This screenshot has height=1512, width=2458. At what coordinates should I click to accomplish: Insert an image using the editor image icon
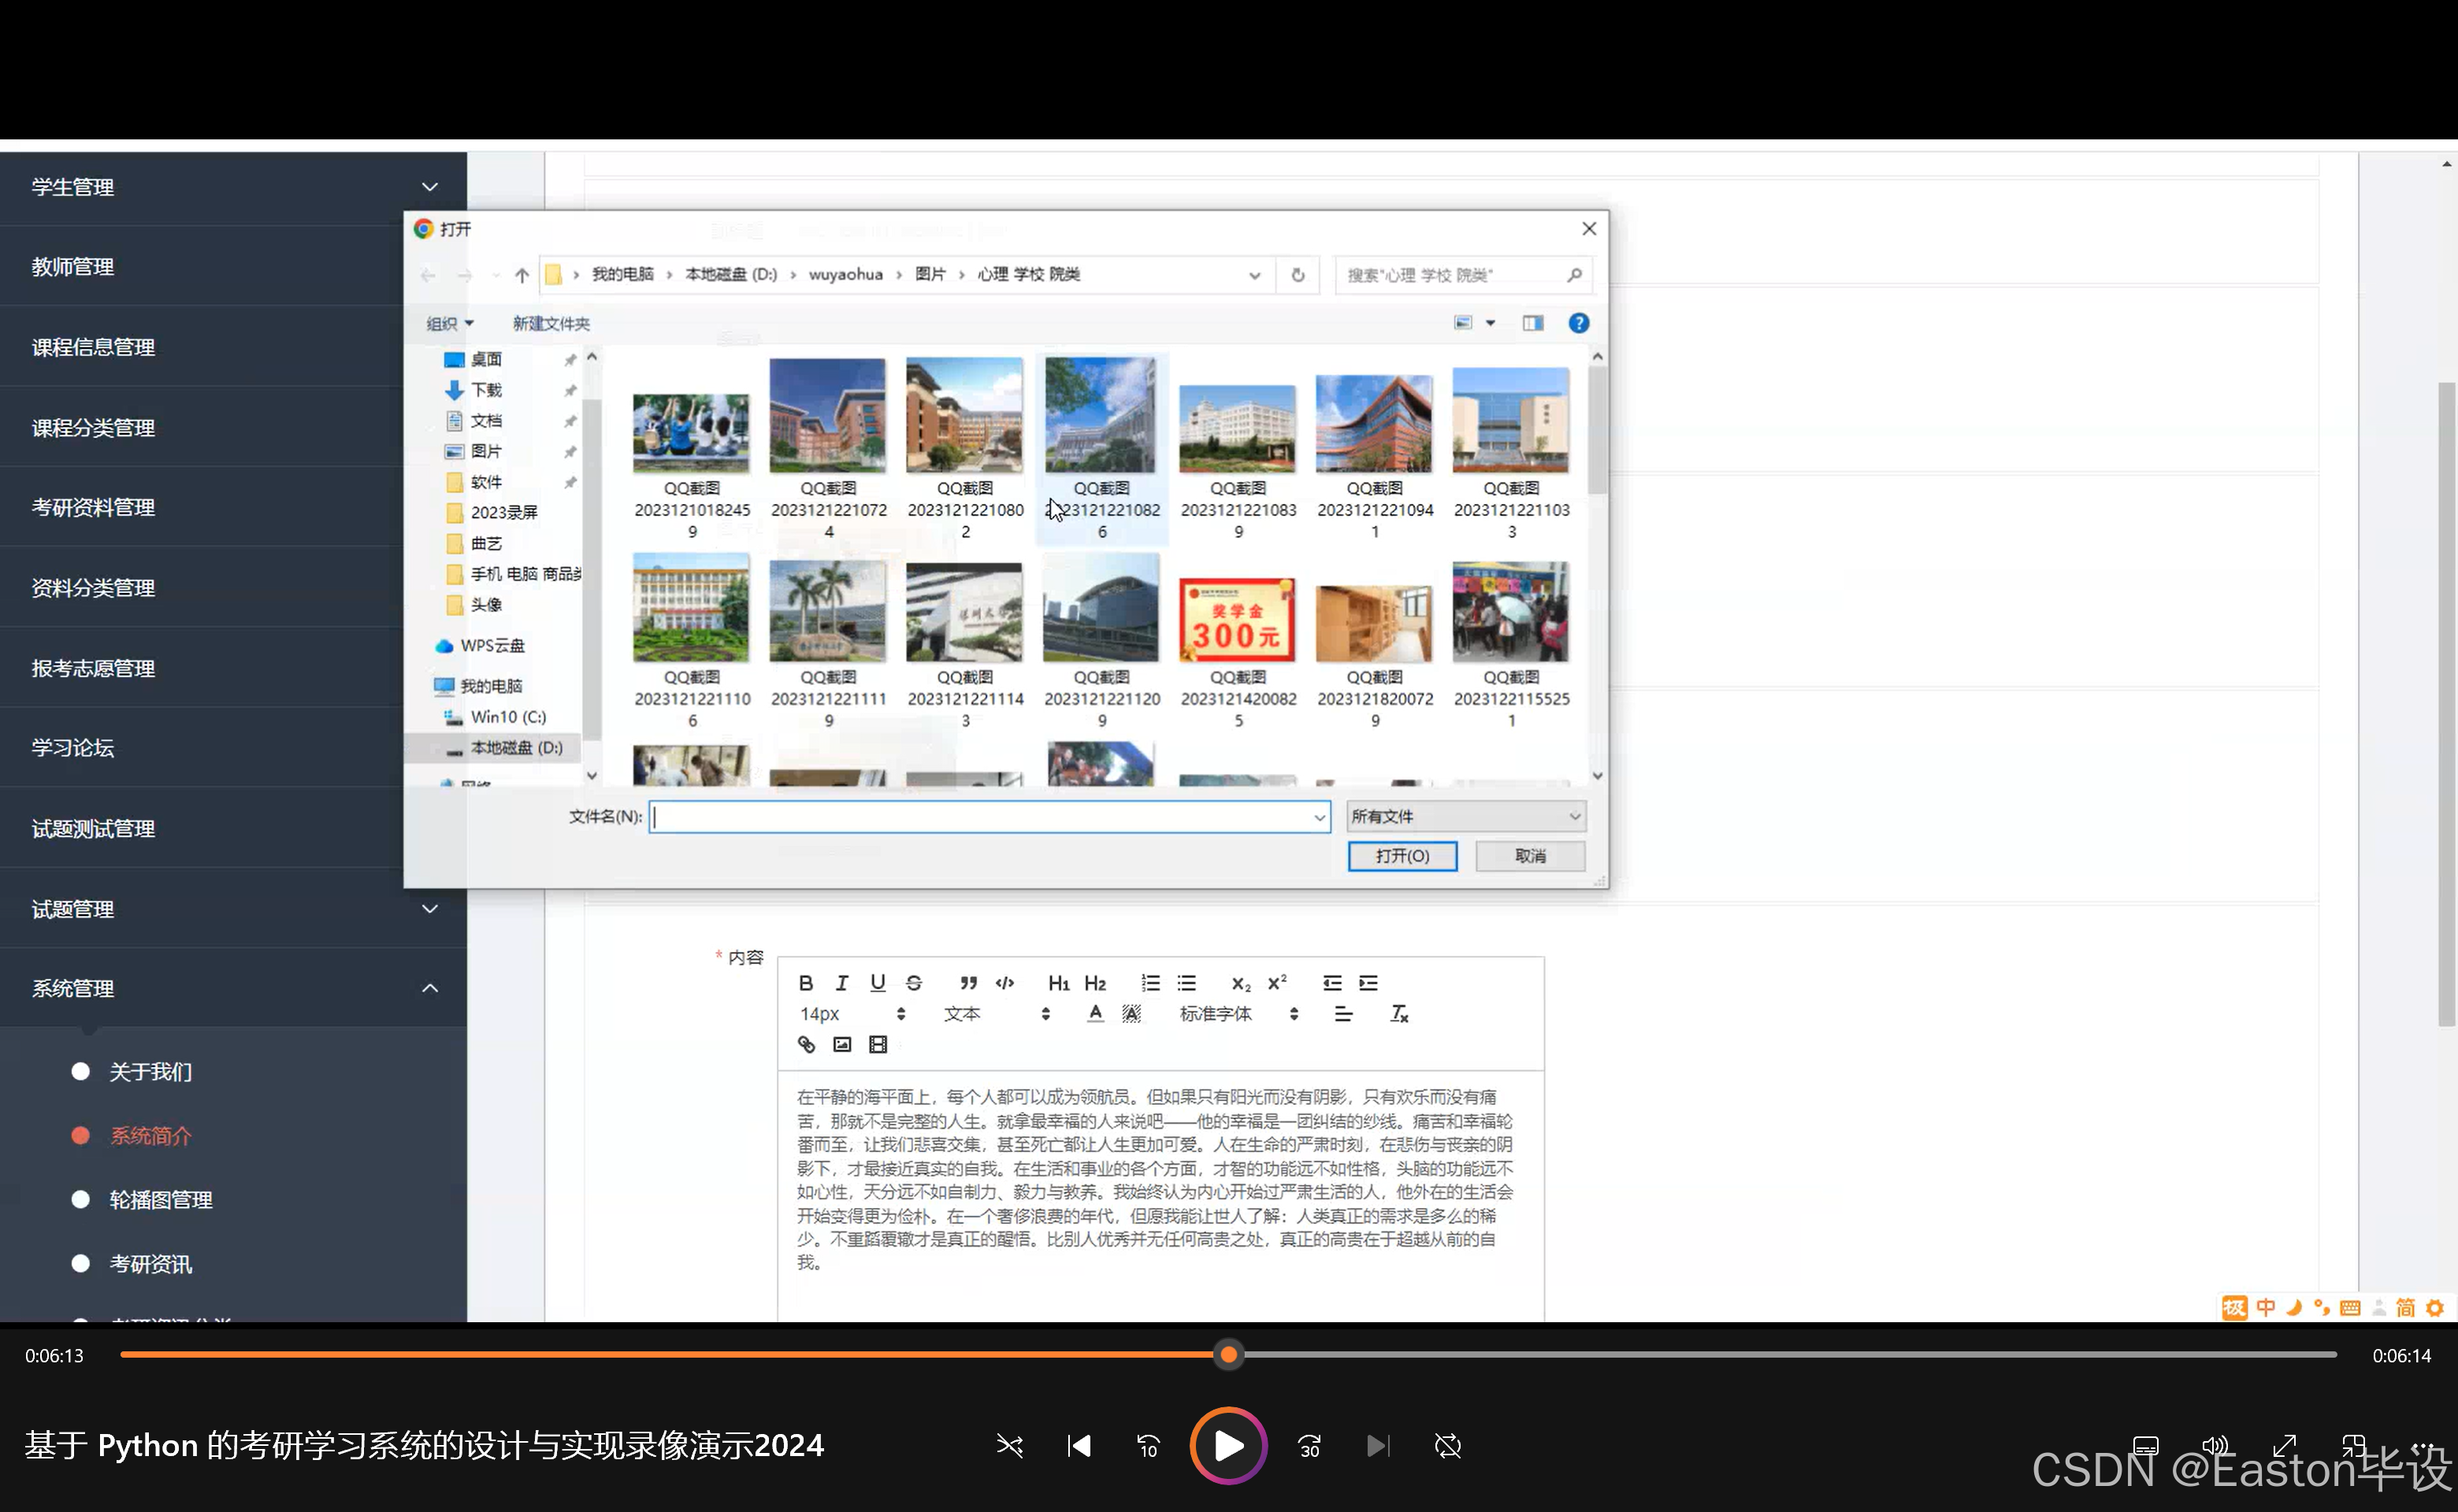(842, 1045)
